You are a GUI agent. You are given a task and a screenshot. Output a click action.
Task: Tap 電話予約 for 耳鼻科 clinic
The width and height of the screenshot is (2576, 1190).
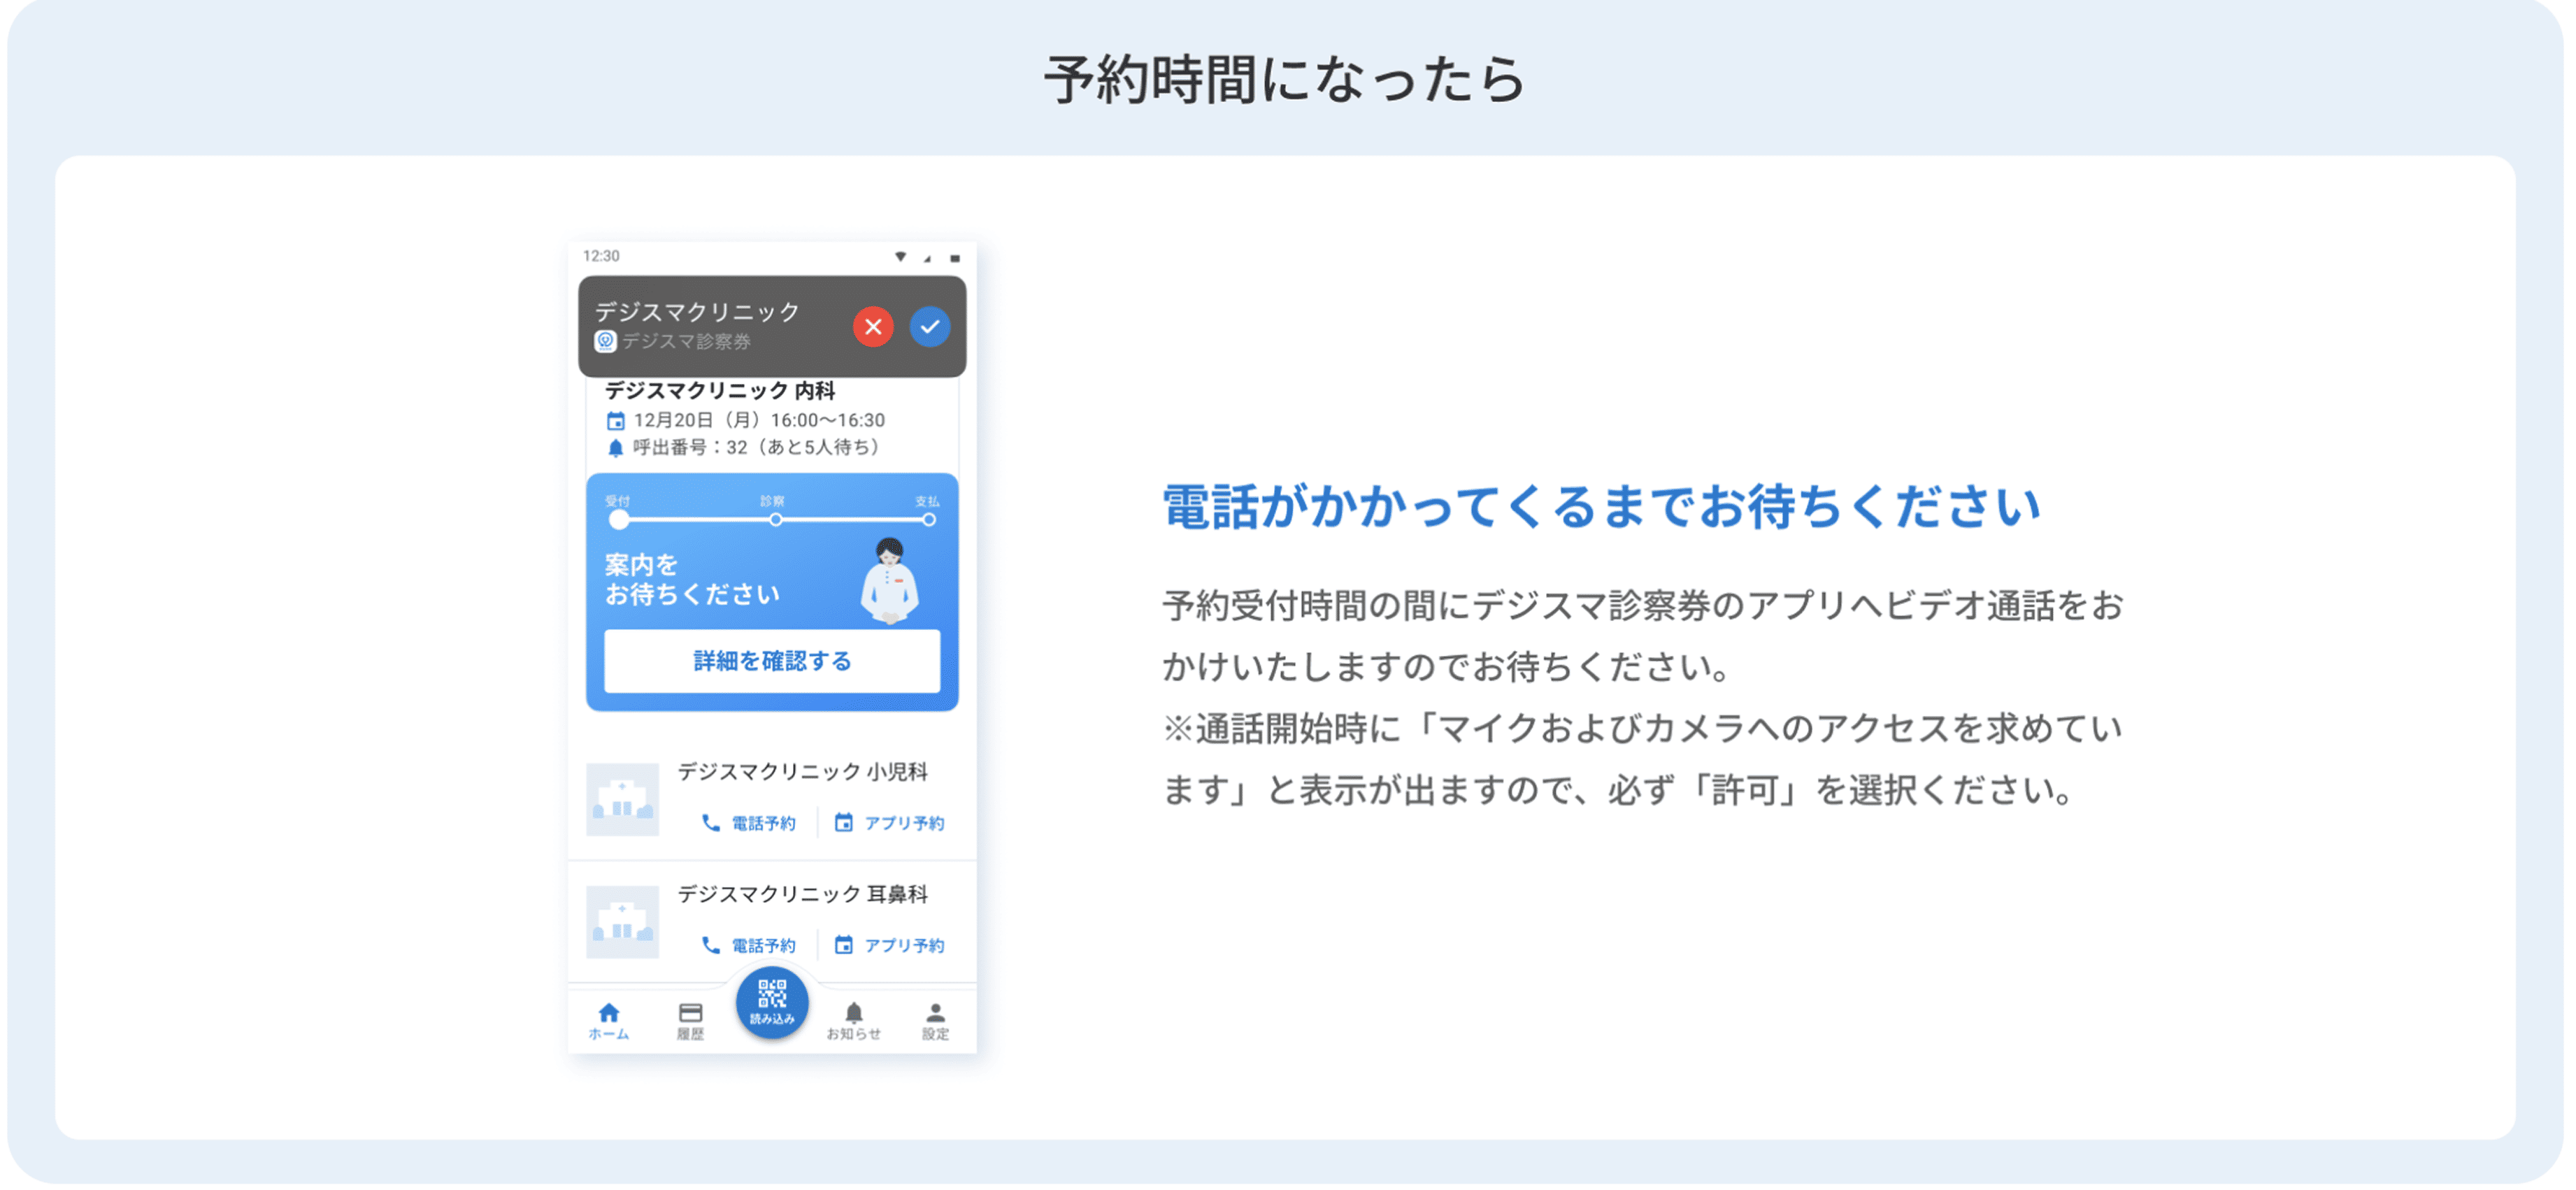pyautogui.click(x=749, y=945)
